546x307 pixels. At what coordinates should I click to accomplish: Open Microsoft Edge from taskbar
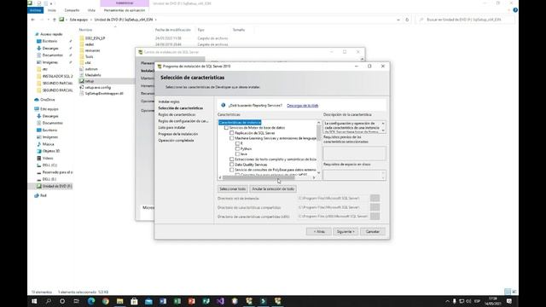pyautogui.click(x=91, y=301)
